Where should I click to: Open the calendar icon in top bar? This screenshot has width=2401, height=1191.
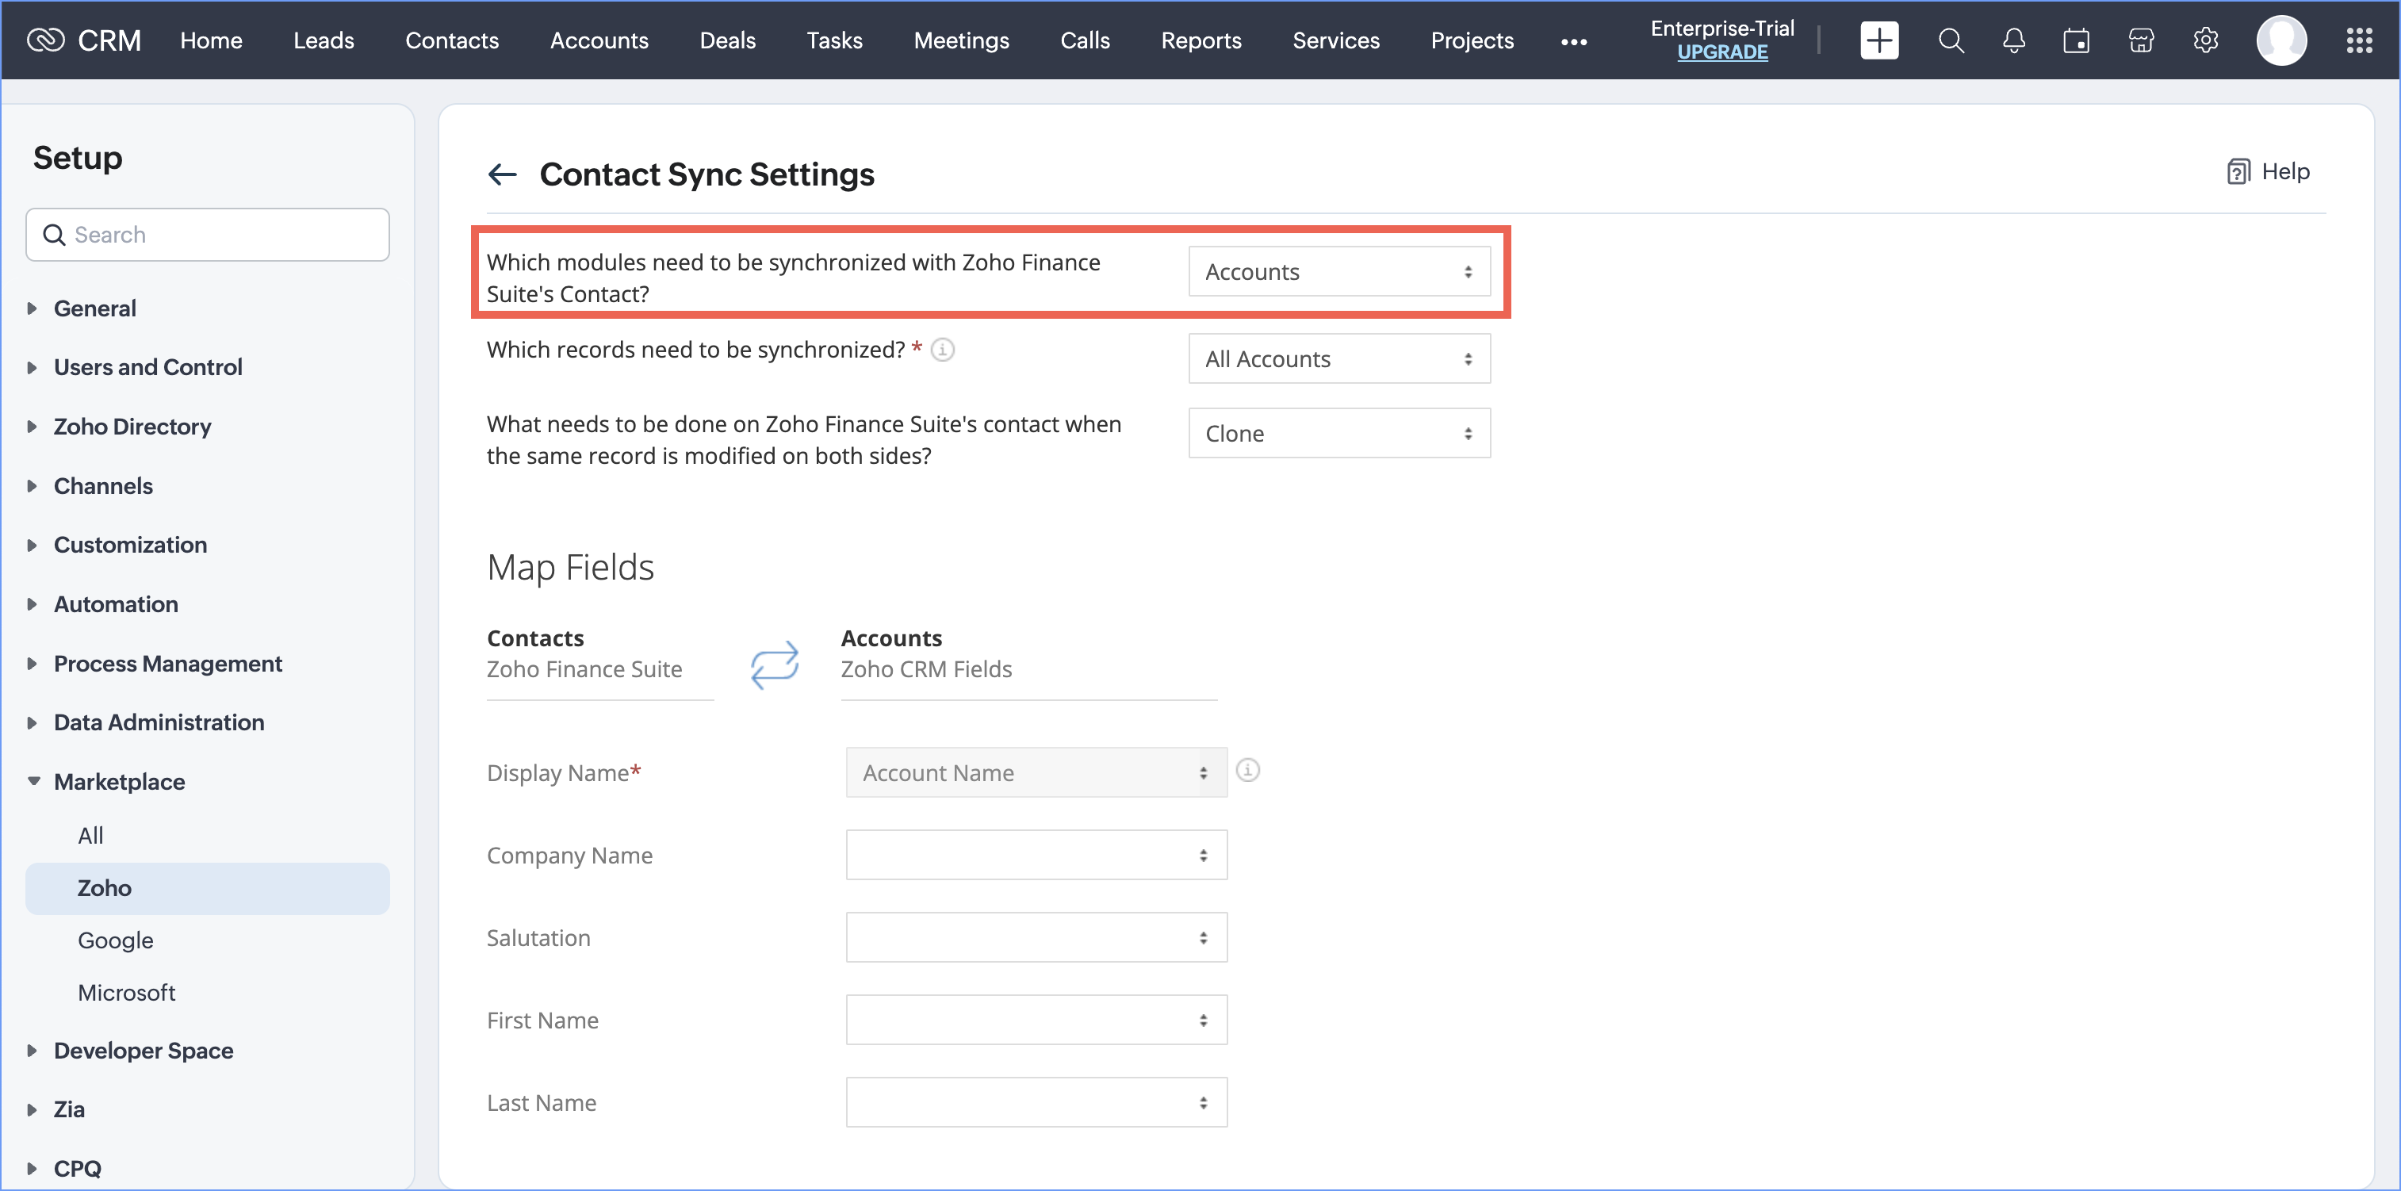point(2076,41)
